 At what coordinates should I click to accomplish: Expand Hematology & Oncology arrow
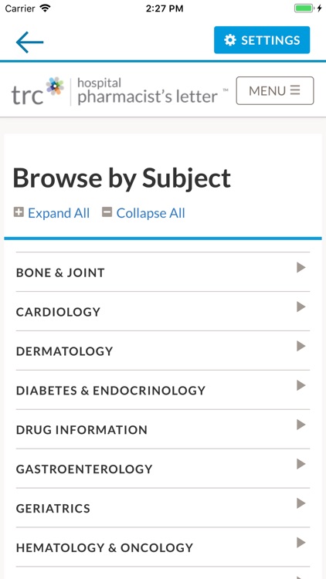[301, 543]
